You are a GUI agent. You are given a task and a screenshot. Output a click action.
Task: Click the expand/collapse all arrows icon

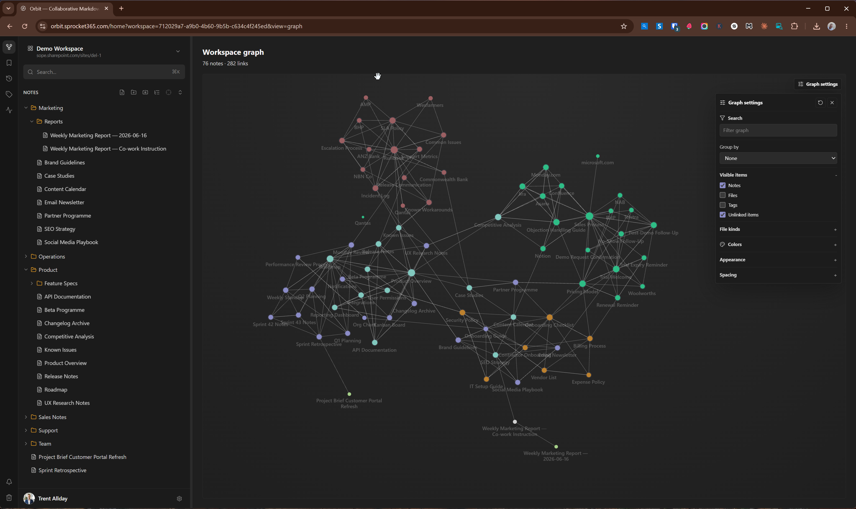pyautogui.click(x=180, y=92)
